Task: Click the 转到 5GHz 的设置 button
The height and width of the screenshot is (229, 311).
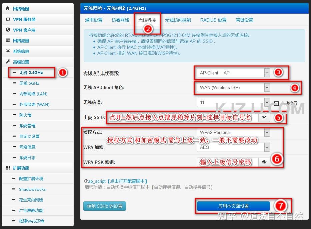Action: click(x=105, y=206)
